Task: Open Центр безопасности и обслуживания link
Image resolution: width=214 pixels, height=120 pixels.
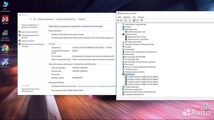Action: pyautogui.click(x=30, y=90)
